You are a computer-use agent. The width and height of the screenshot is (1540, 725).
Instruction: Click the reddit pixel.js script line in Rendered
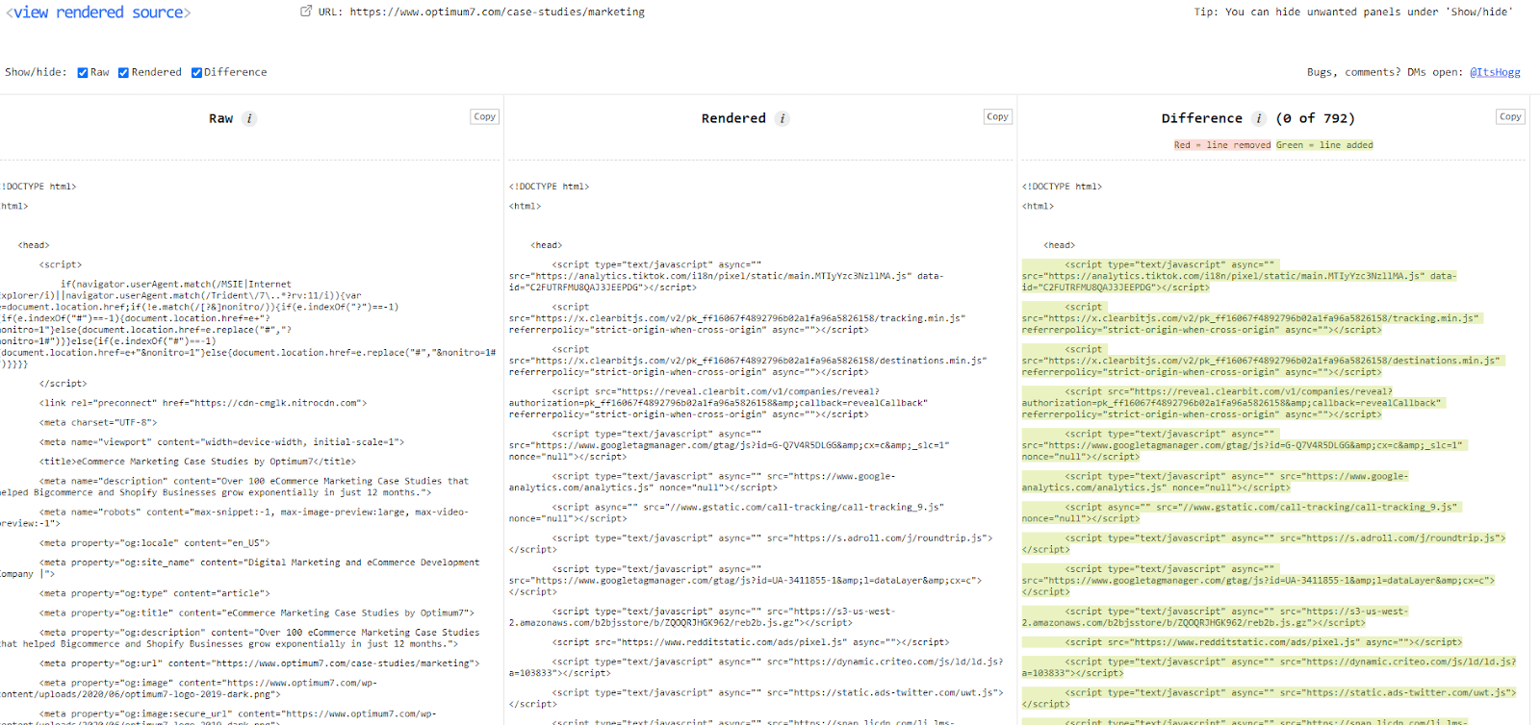[x=751, y=642]
